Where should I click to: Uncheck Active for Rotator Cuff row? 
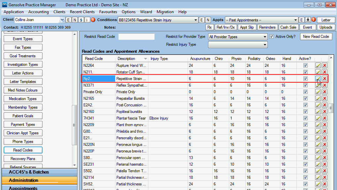(305, 72)
